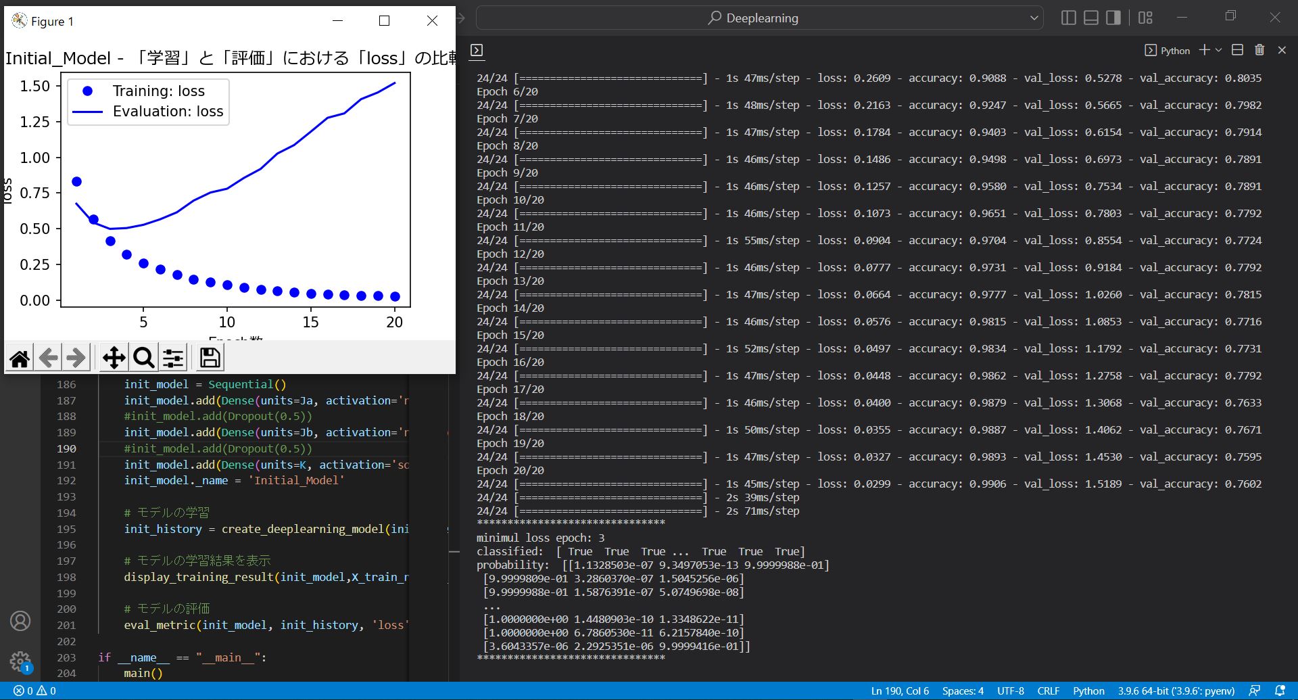Click 'Epoch 20/20' line in terminal
This screenshot has height=700, width=1298.
click(x=510, y=471)
